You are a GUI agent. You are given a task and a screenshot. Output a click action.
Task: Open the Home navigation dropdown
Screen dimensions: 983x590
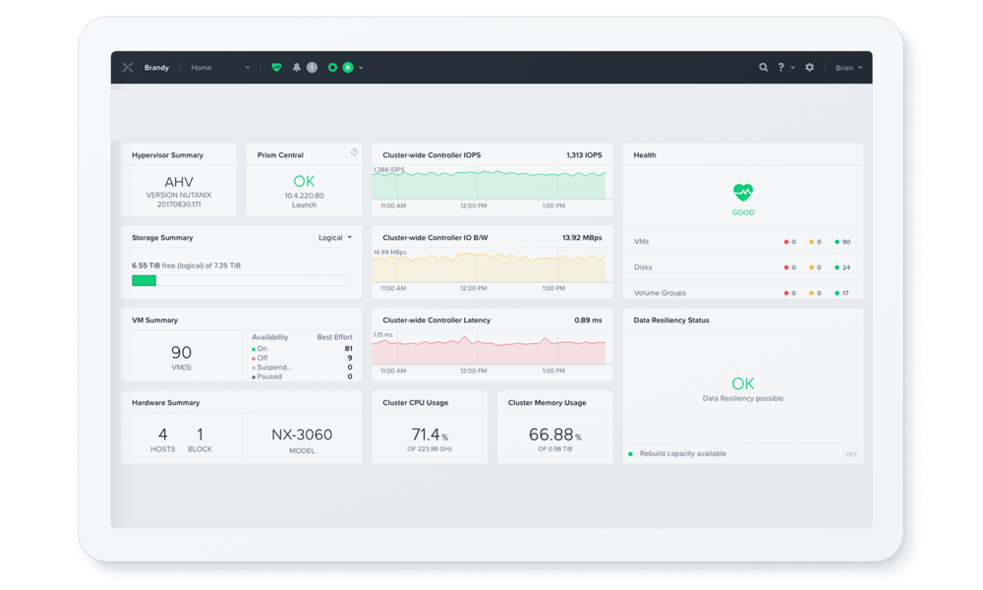click(247, 67)
